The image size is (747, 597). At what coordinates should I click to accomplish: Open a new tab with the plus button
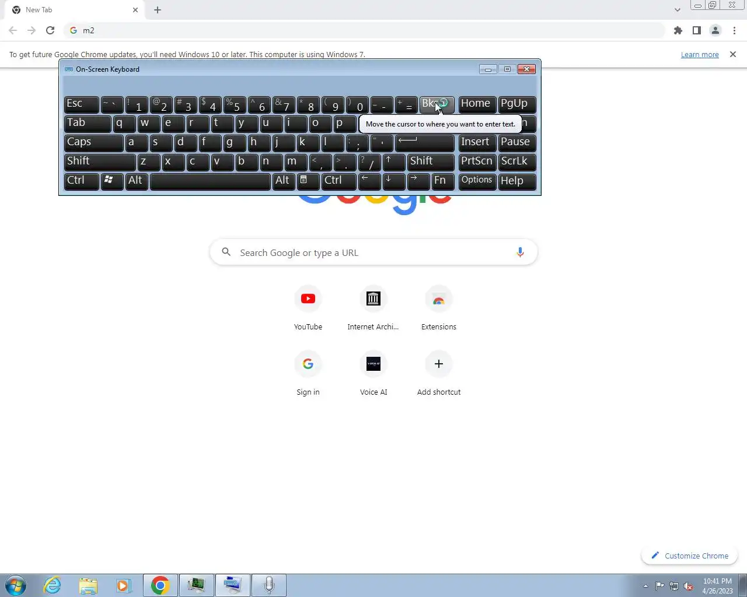[158, 10]
